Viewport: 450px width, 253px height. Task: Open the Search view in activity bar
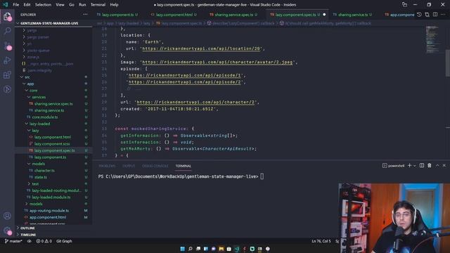(7, 30)
